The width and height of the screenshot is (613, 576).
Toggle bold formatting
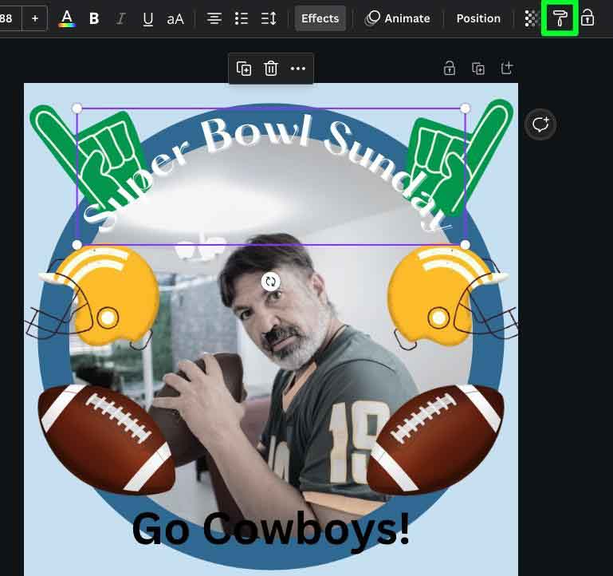(94, 18)
